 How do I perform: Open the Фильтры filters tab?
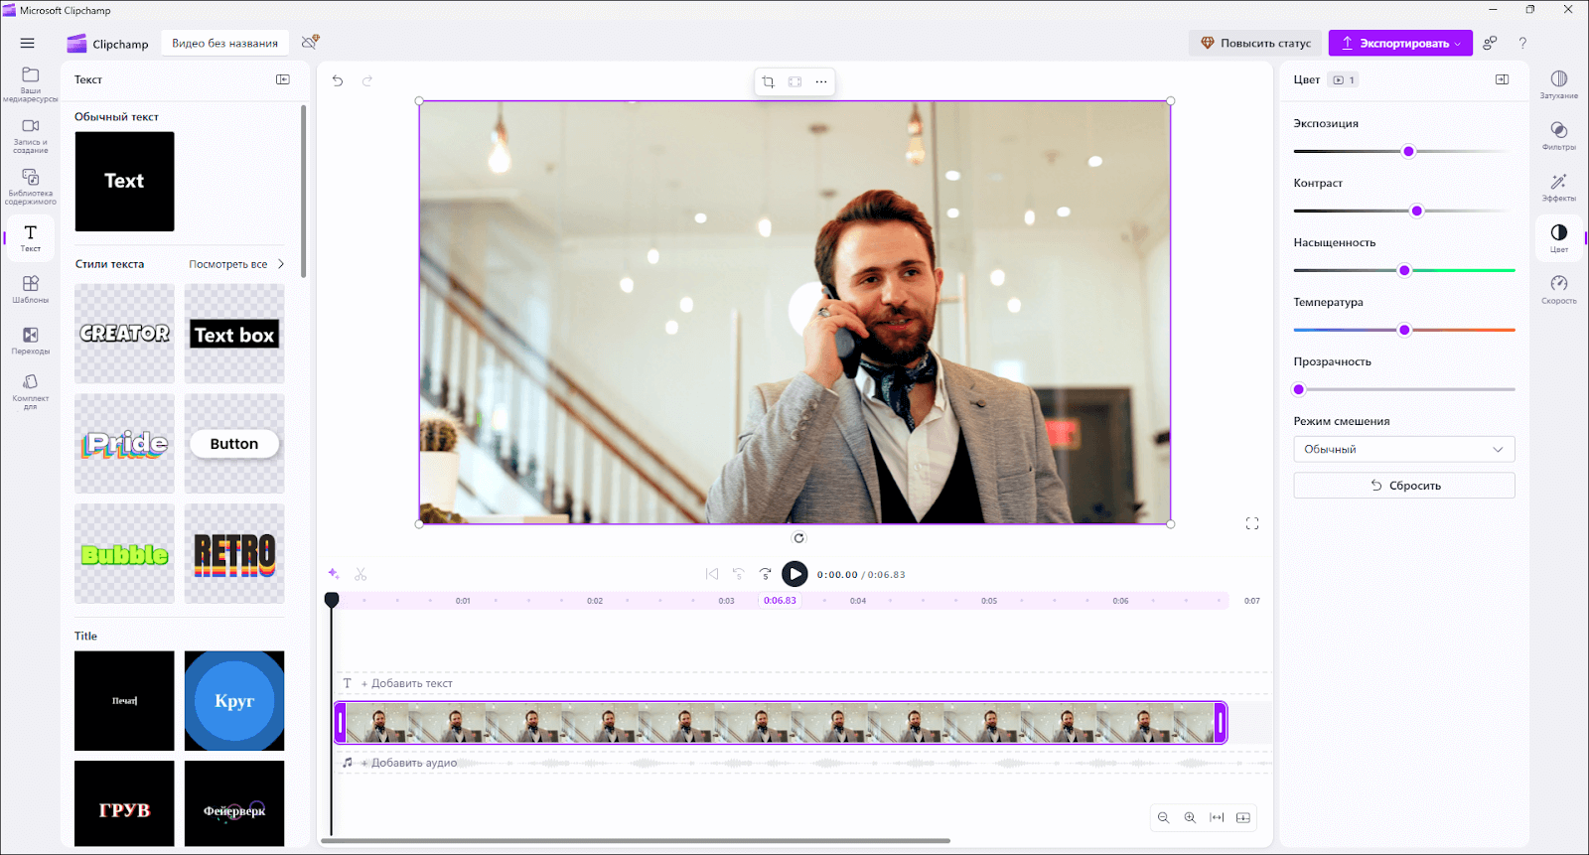(1559, 136)
